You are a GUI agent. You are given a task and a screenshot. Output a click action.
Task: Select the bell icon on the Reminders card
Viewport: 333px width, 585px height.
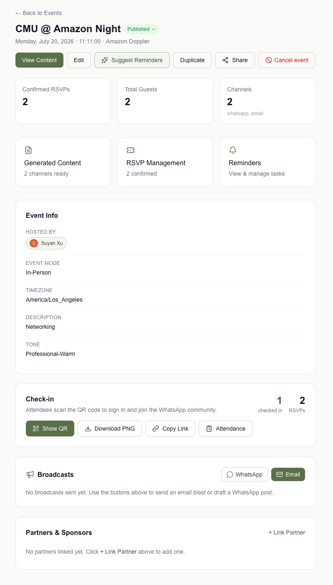click(233, 150)
